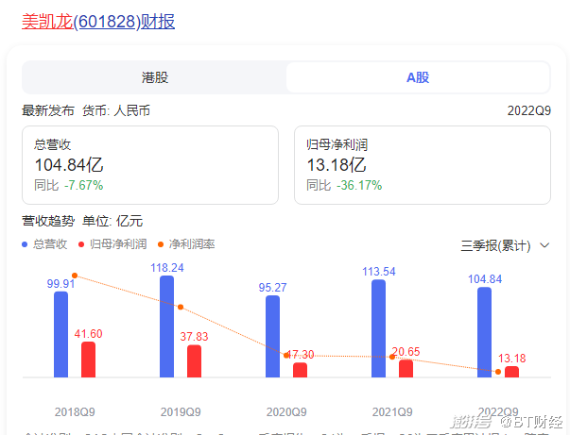Screen dimensions: 570x435
Task: Click the 2022Q9 orange margin point
Action: [498, 372]
